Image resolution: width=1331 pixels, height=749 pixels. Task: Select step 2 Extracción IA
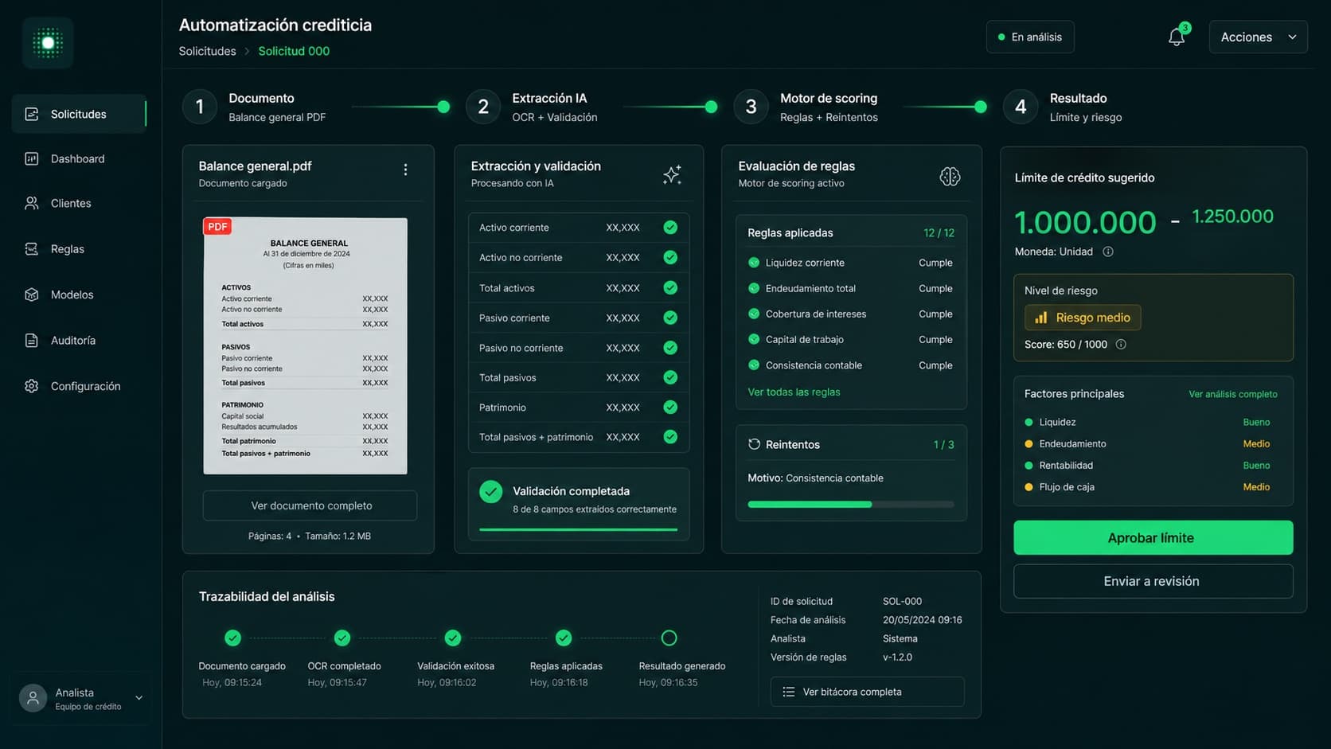pos(531,107)
